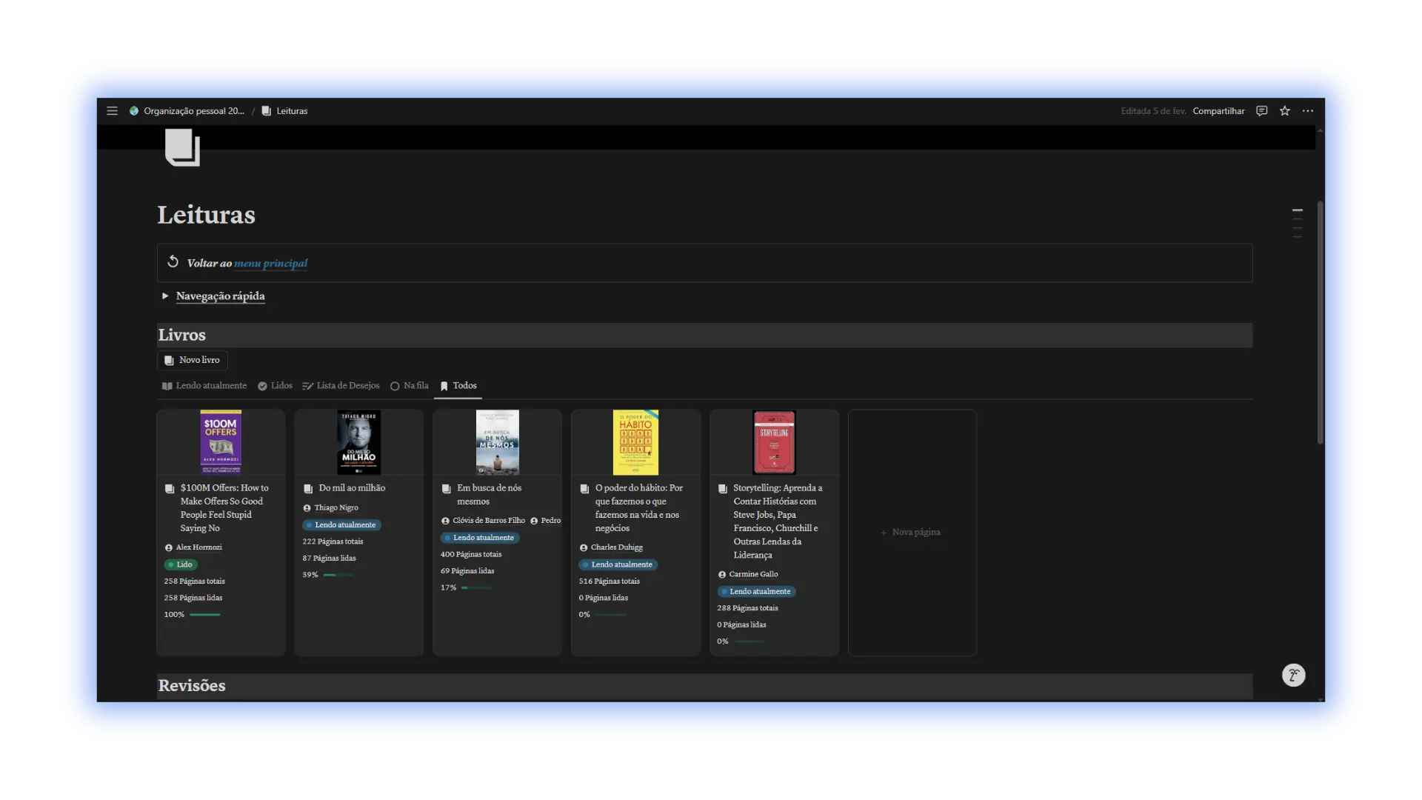
Task: Click the Compartilhar share button
Action: (x=1218, y=111)
